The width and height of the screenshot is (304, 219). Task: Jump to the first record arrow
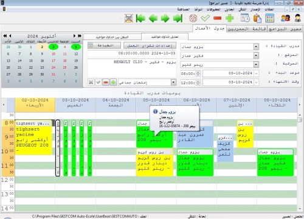pyautogui.click(x=140, y=18)
